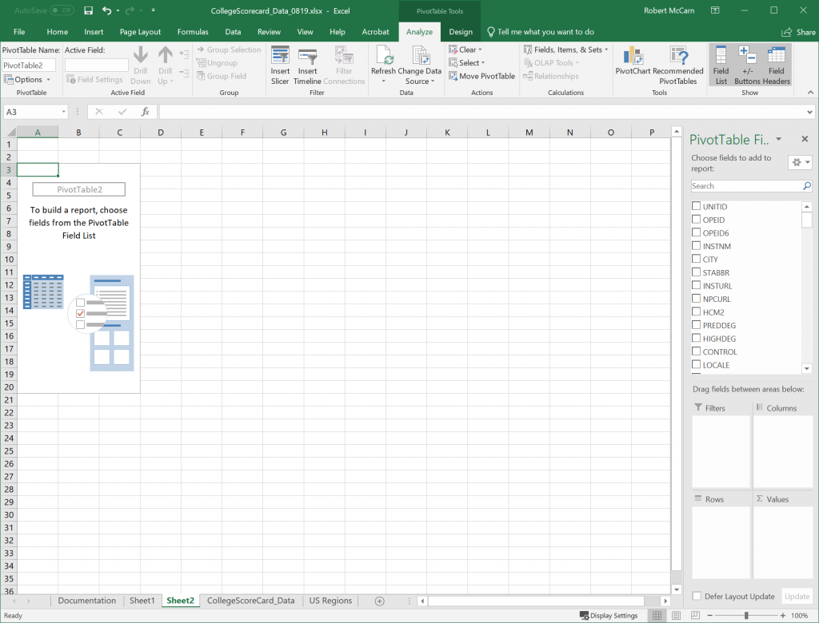
Task: Toggle Field Headers display
Action: pyautogui.click(x=776, y=65)
